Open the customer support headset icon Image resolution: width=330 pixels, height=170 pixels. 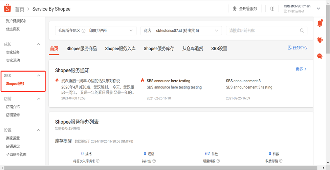pyautogui.click(x=320, y=40)
